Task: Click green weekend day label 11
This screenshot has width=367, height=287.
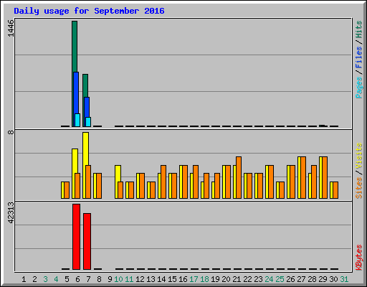Action: 129,279
